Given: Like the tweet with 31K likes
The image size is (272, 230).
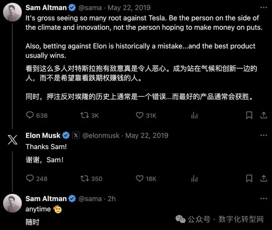Looking at the screenshot, I should (140, 115).
